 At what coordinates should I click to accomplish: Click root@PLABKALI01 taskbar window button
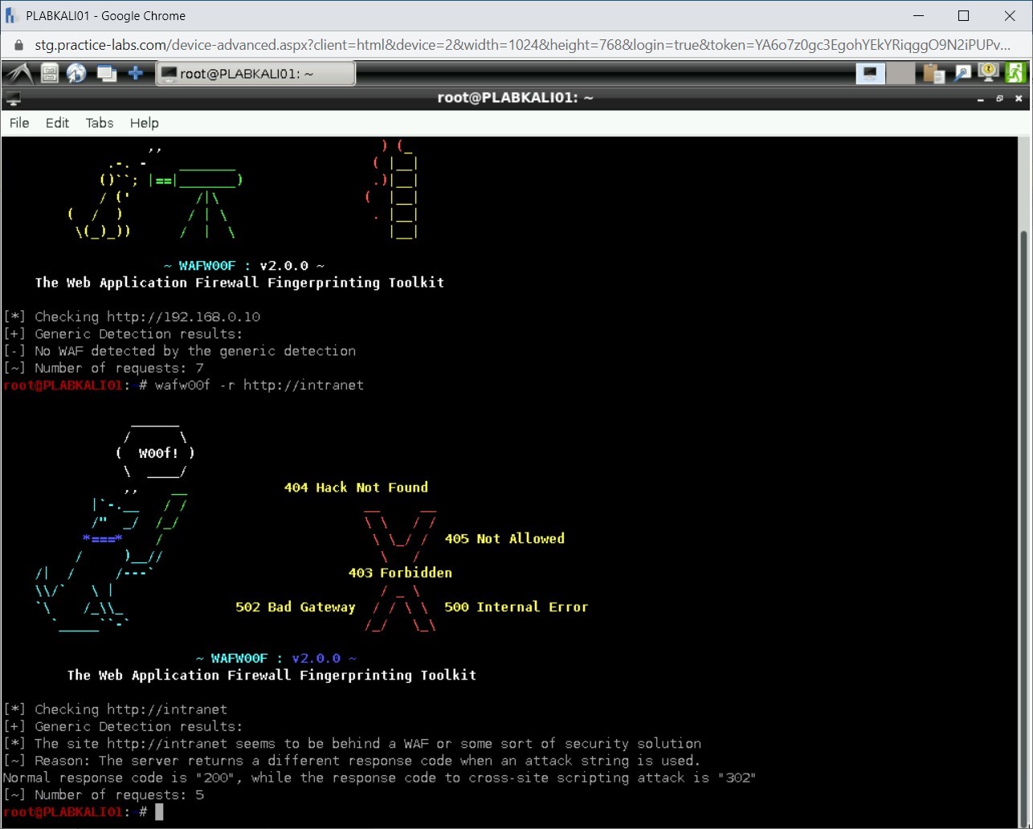pos(255,74)
